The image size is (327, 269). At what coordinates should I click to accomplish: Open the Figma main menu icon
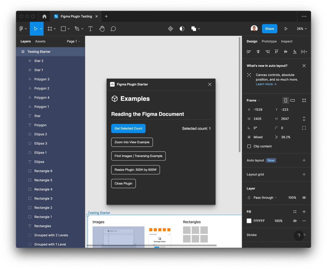pyautogui.click(x=21, y=29)
